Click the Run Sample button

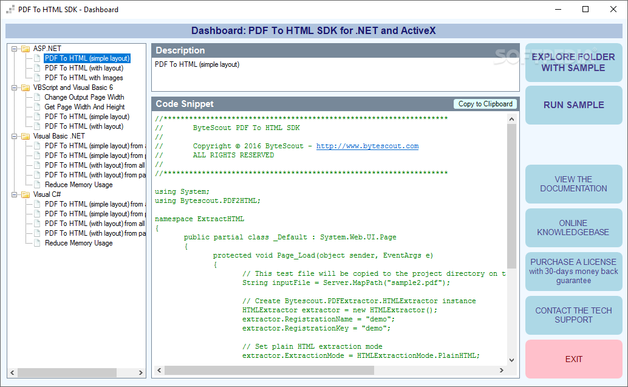[x=573, y=105]
